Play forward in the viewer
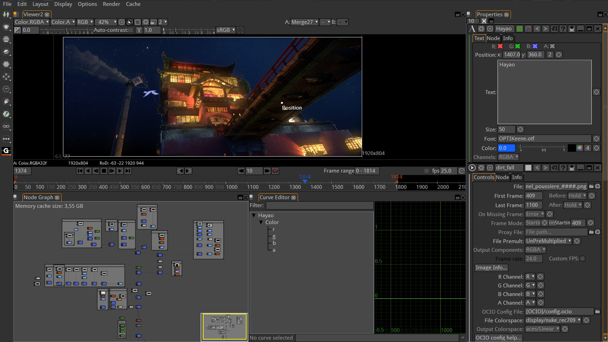This screenshot has width=608, height=342. pyautogui.click(x=120, y=171)
